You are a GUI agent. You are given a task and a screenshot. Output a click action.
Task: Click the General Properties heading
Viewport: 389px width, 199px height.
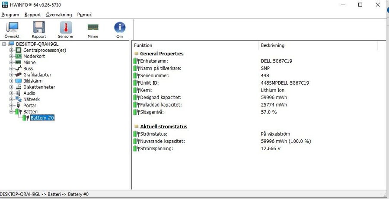pos(162,54)
